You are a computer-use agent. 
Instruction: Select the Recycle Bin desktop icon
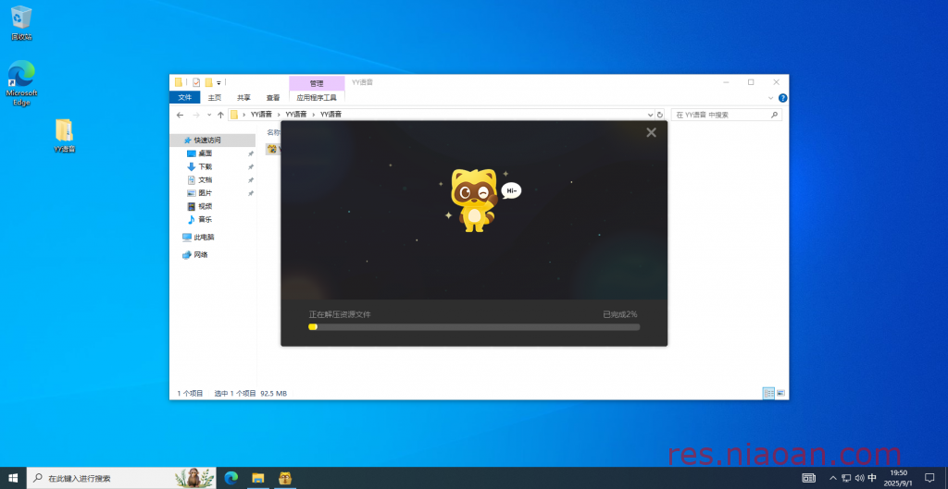[21, 23]
